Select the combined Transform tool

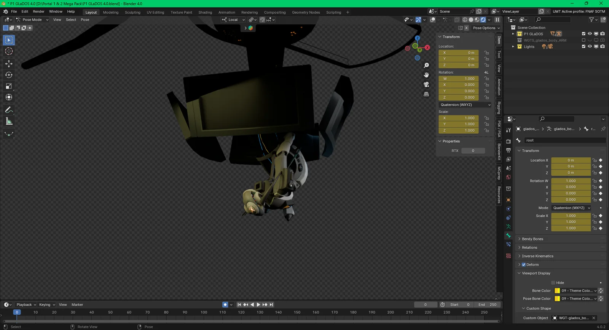(x=9, y=97)
